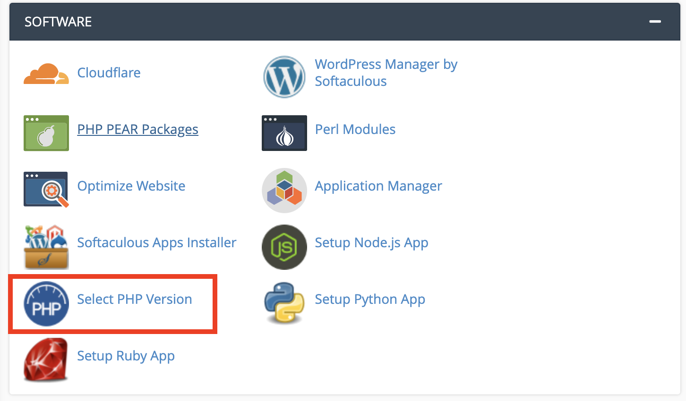686x401 pixels.
Task: Click the PHP PEAR Packages pear icon
Action: pyautogui.click(x=46, y=133)
